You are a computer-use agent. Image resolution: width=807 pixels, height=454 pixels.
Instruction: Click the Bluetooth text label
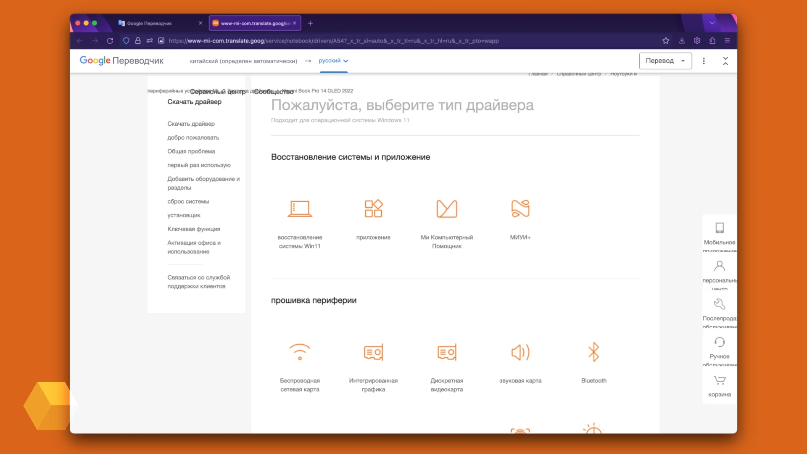(x=593, y=381)
